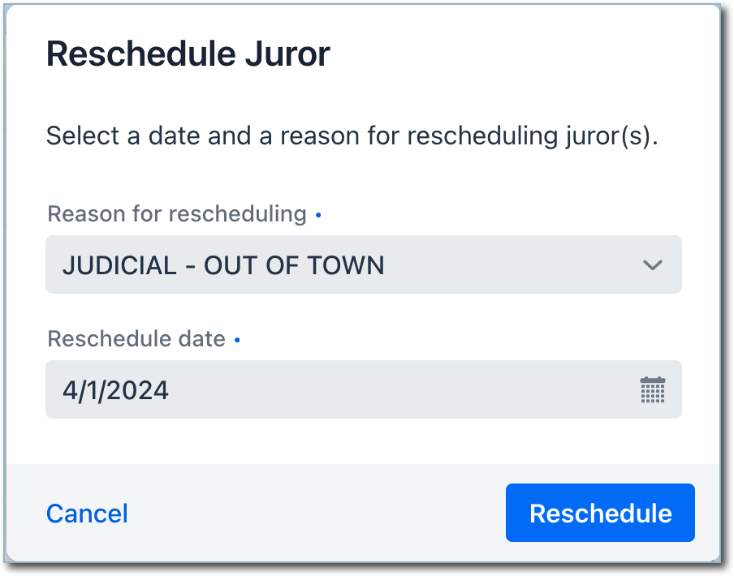Click the Cancel link
Viewport: 734px width, 576px height.
coord(87,514)
